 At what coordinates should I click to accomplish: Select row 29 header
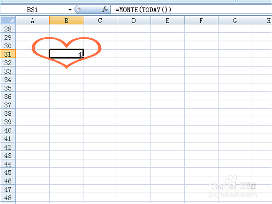pos(8,37)
